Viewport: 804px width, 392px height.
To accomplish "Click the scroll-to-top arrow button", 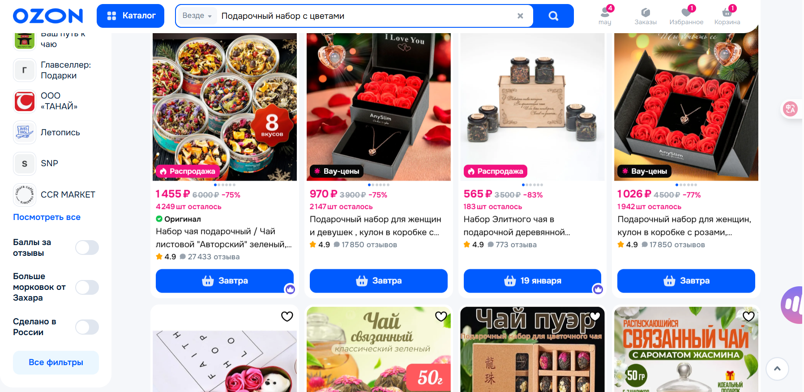I will [777, 369].
